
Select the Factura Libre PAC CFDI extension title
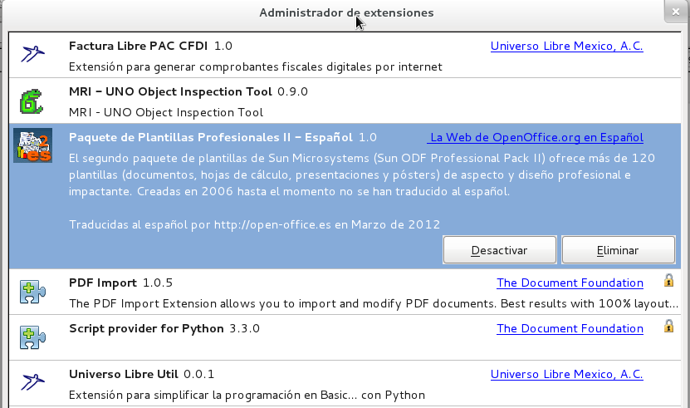(138, 46)
